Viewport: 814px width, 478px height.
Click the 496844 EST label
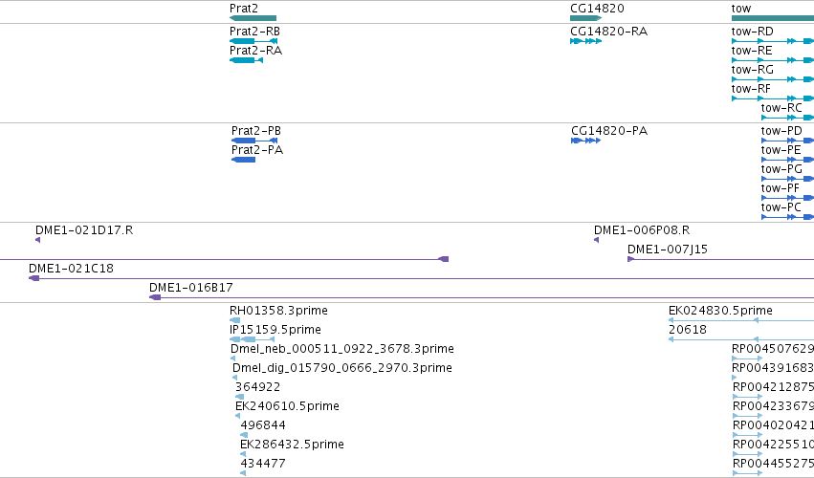pos(263,425)
